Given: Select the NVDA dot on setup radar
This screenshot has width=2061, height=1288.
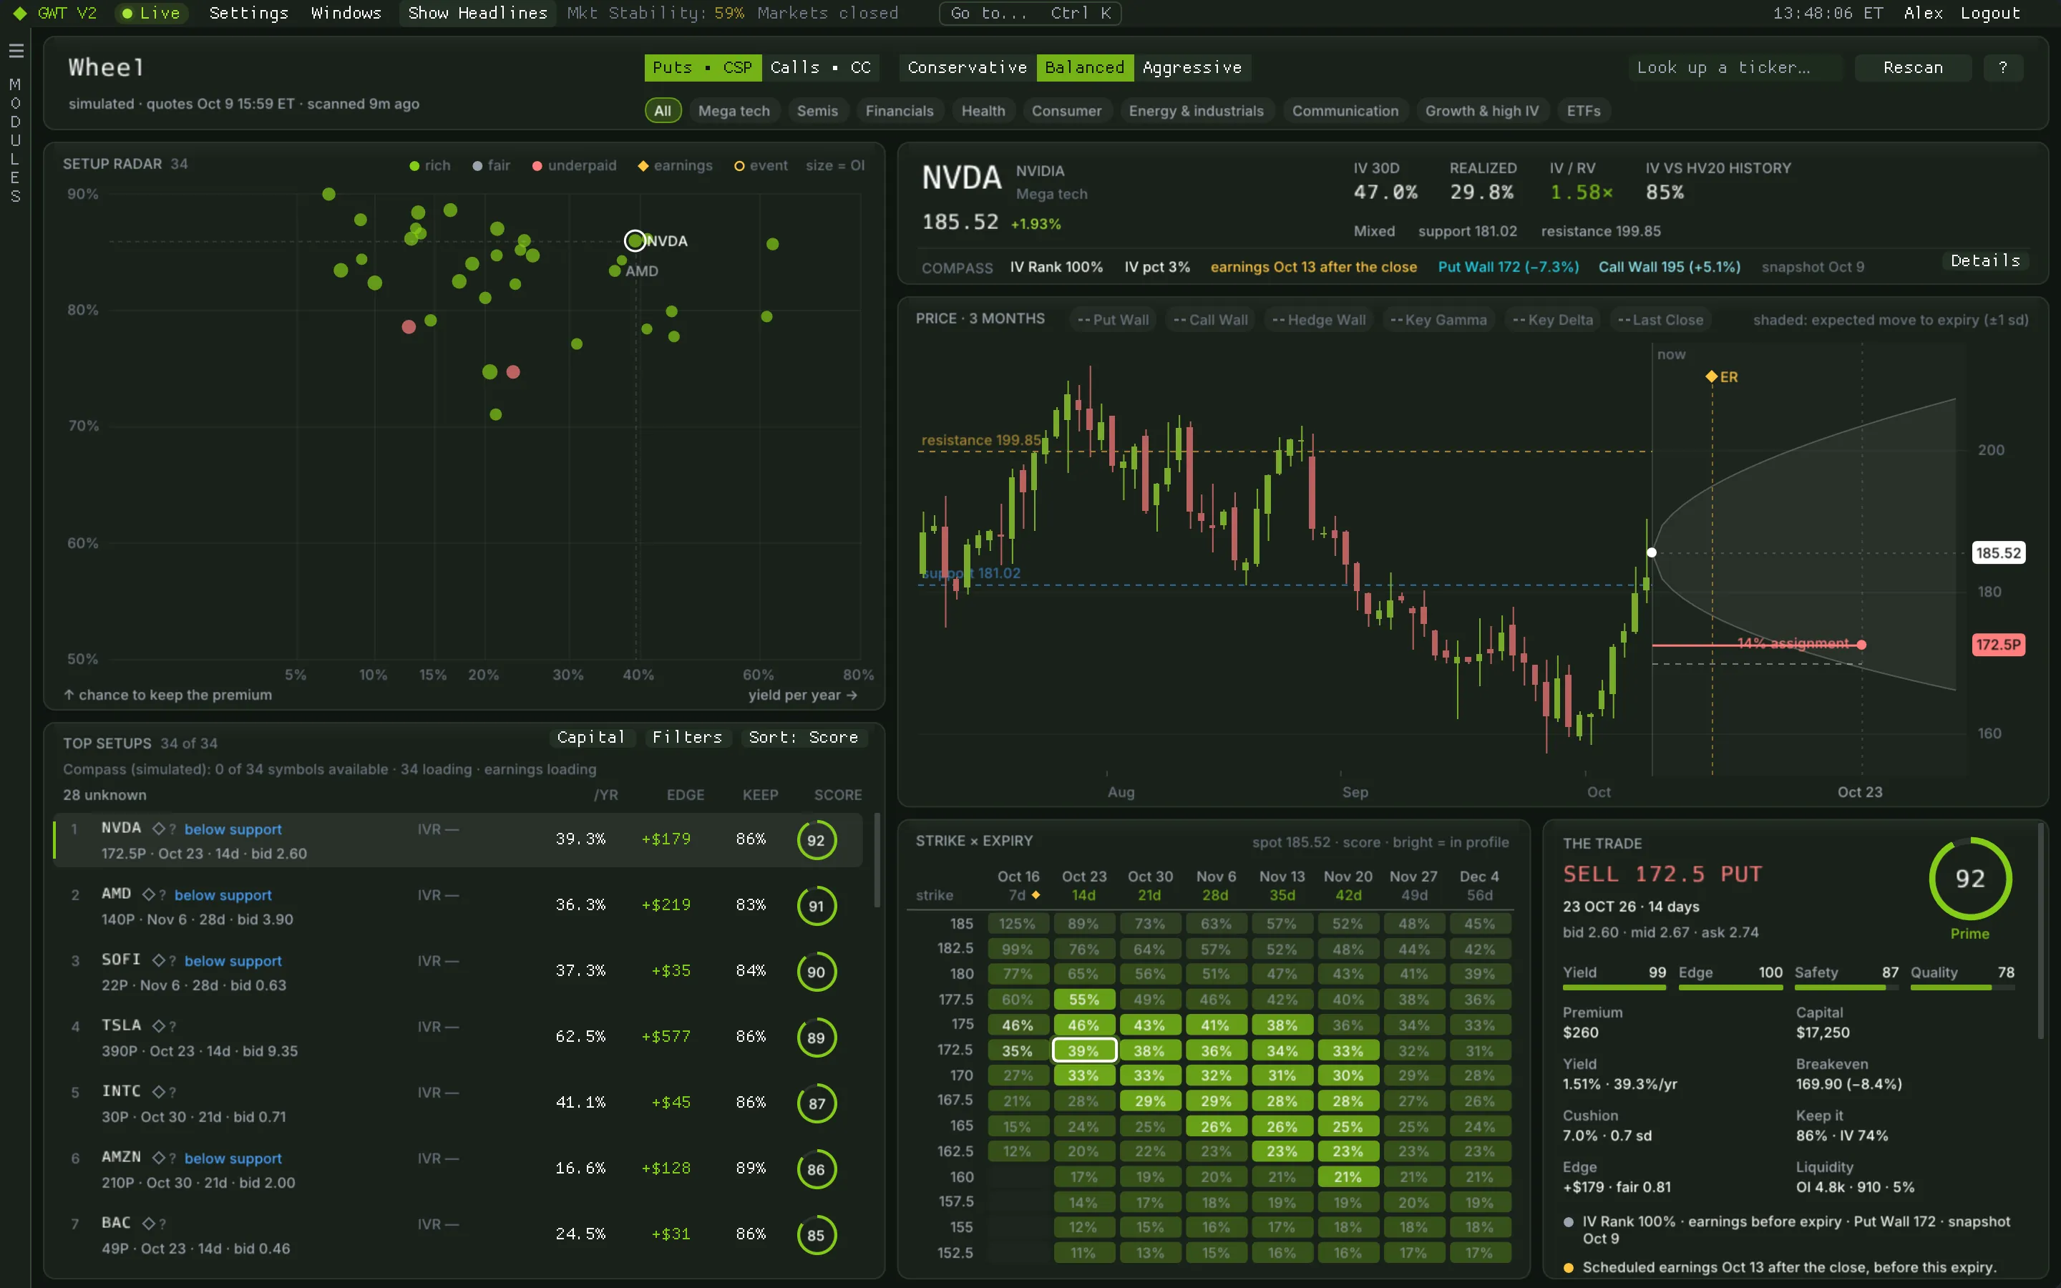Looking at the screenshot, I should pyautogui.click(x=635, y=241).
